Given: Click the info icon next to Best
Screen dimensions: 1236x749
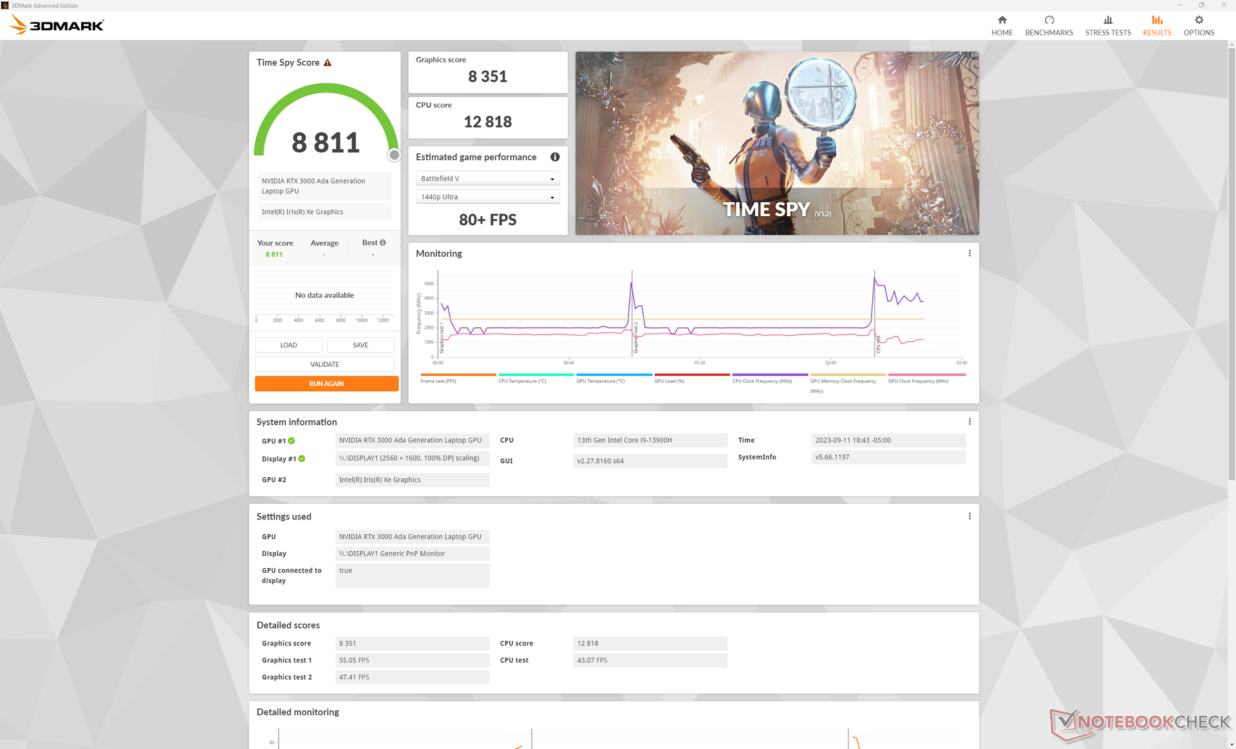Looking at the screenshot, I should coord(383,243).
